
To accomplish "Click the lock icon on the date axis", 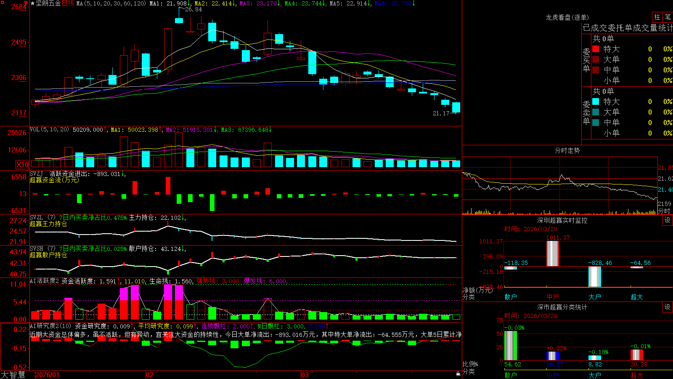I will [458, 374].
